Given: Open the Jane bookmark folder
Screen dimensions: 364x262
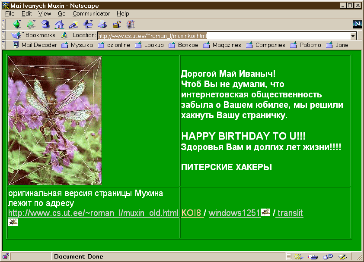Looking at the screenshot, I should 337,45.
